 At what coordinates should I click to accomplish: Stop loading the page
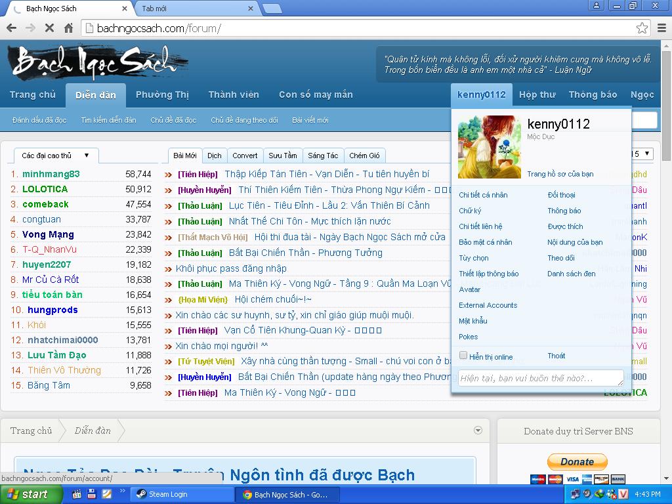click(x=49, y=28)
